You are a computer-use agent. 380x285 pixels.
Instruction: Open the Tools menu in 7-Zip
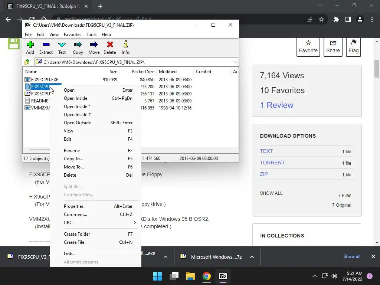(91, 35)
